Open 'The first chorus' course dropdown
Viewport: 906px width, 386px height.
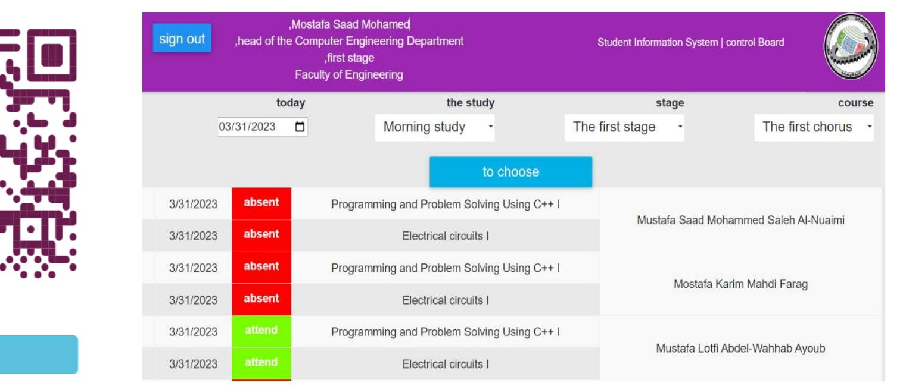pyautogui.click(x=813, y=127)
